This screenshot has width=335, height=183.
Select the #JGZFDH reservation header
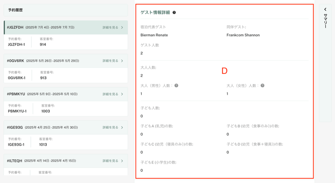(66, 28)
